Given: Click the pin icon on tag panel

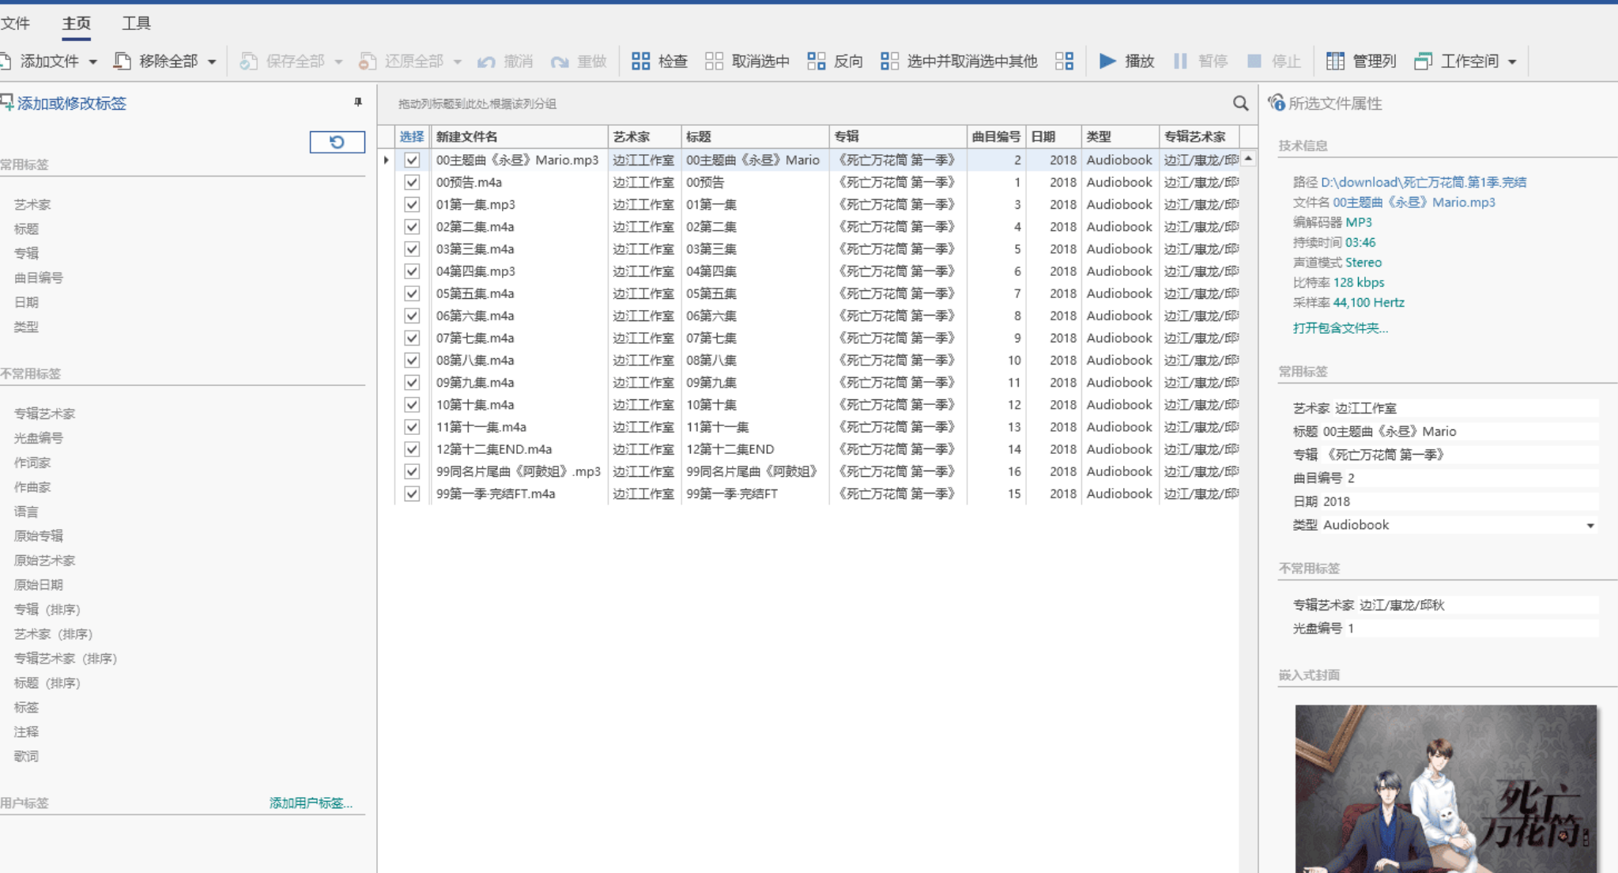Looking at the screenshot, I should coord(358,102).
